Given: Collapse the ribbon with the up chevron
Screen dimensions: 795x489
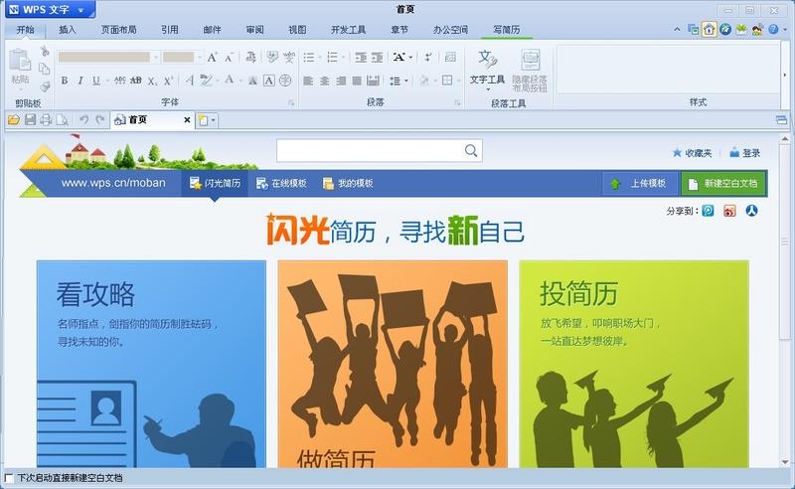Looking at the screenshot, I should pyautogui.click(x=677, y=30).
